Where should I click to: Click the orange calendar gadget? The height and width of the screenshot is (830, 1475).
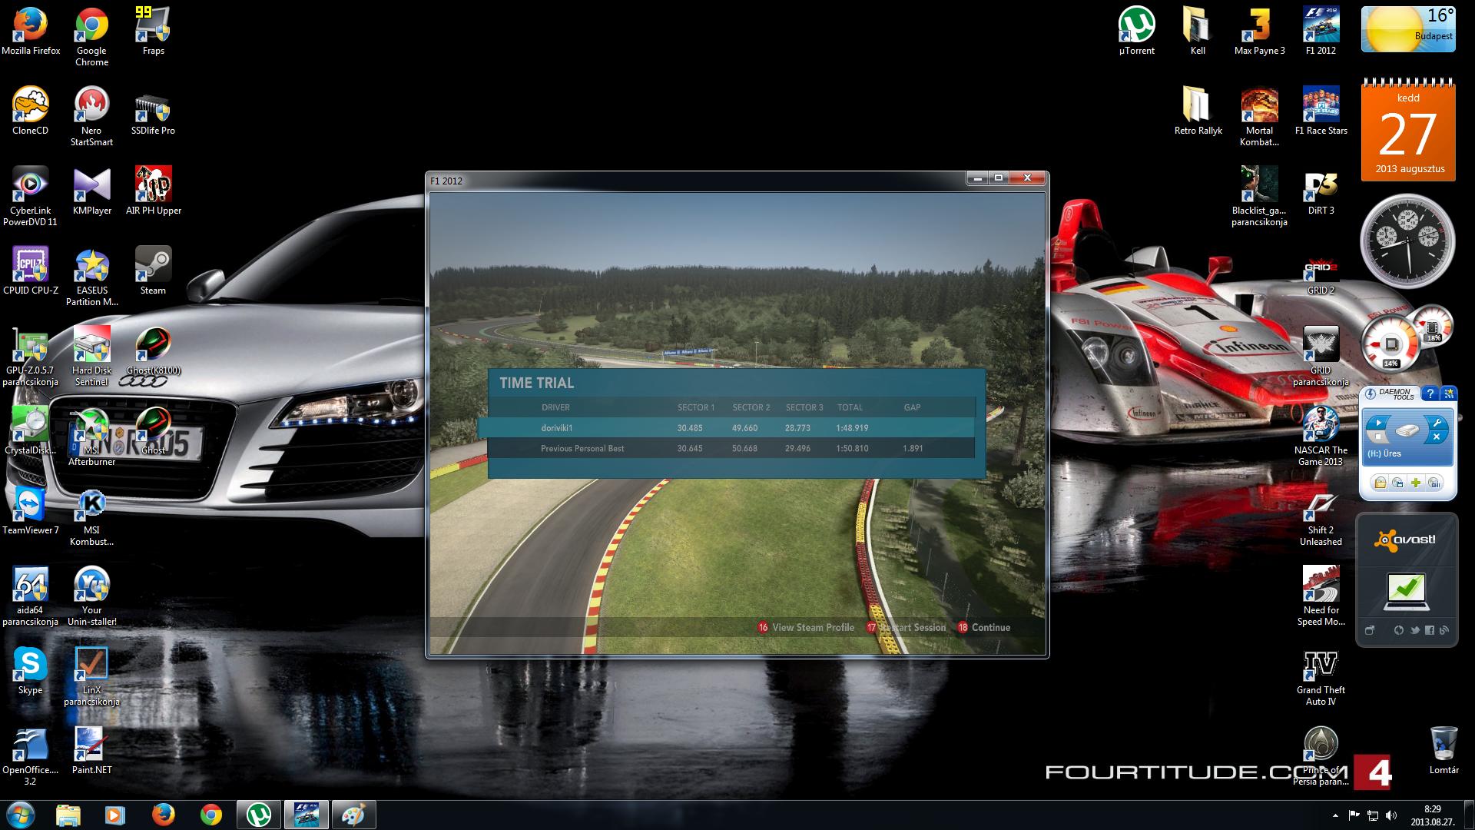1408,131
